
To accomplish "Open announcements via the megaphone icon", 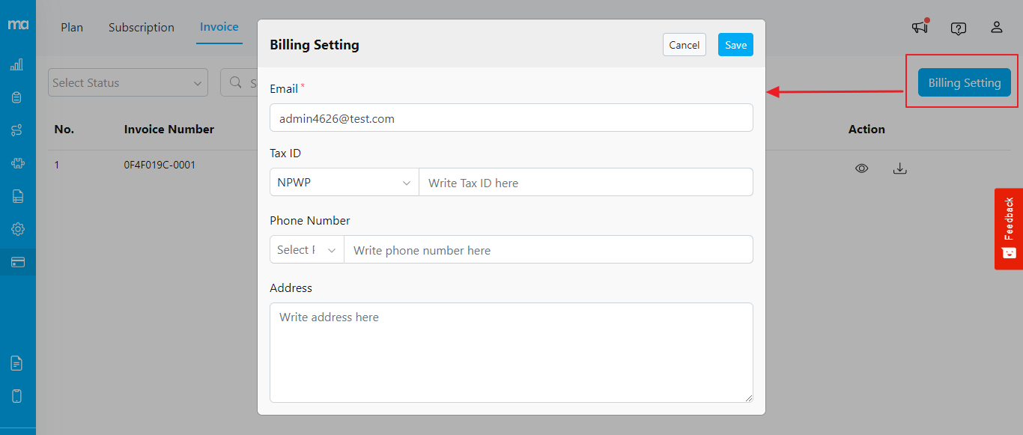I will click(x=920, y=28).
